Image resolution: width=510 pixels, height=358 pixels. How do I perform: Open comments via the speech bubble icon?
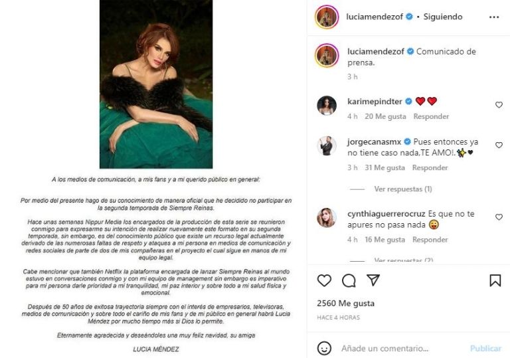tap(349, 281)
